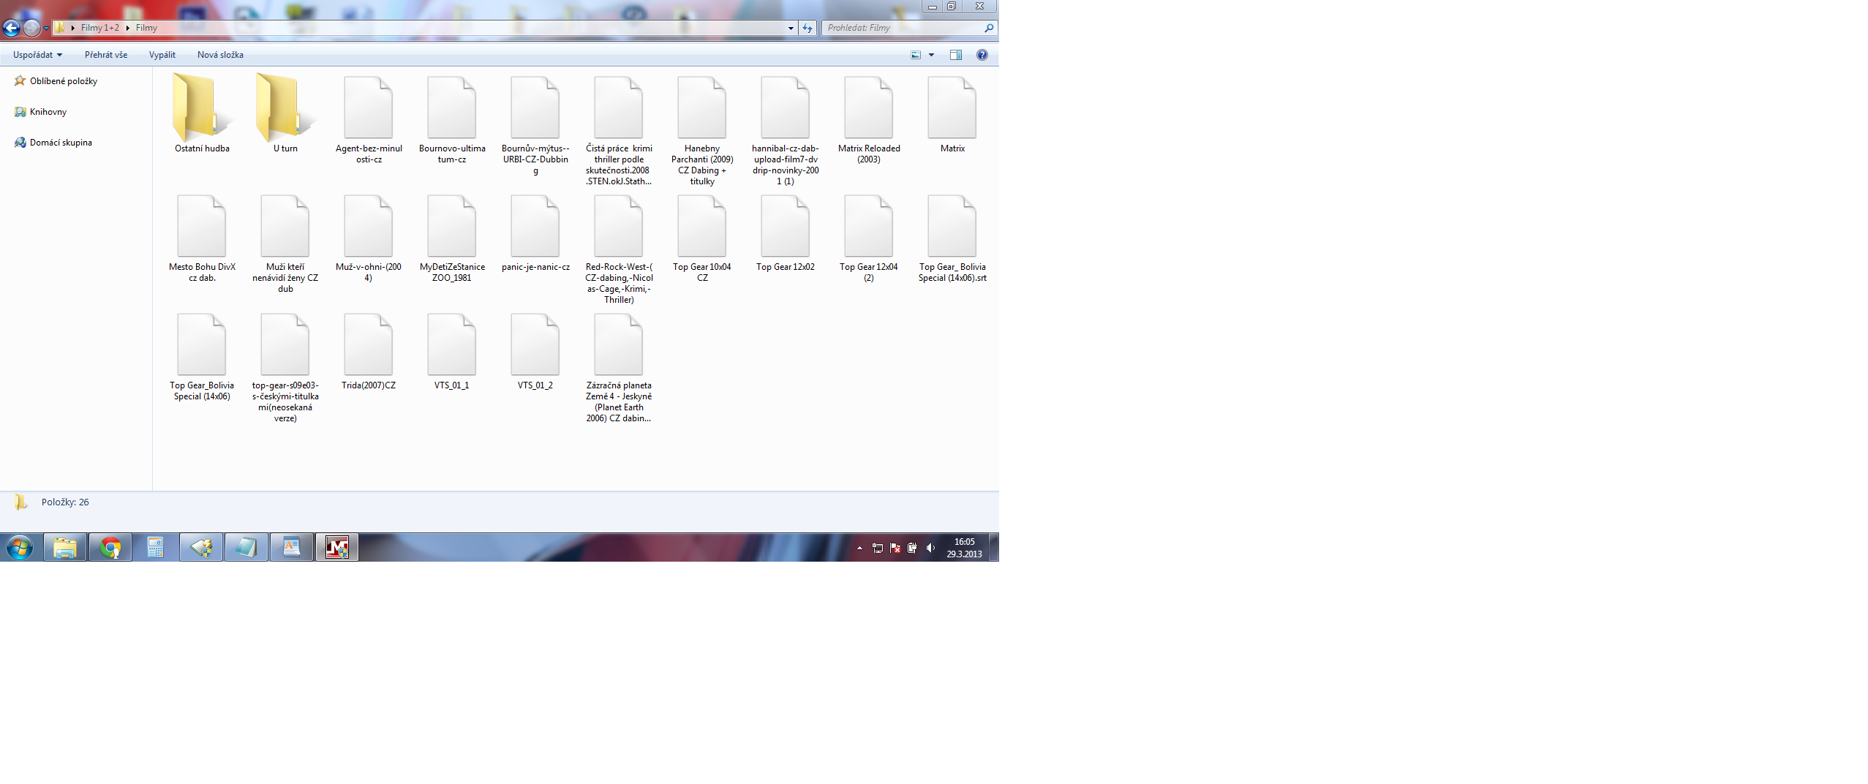1868x784 pixels.
Task: Select the Top Gear_Bolivia Special (14x06) file icon
Action: (202, 344)
